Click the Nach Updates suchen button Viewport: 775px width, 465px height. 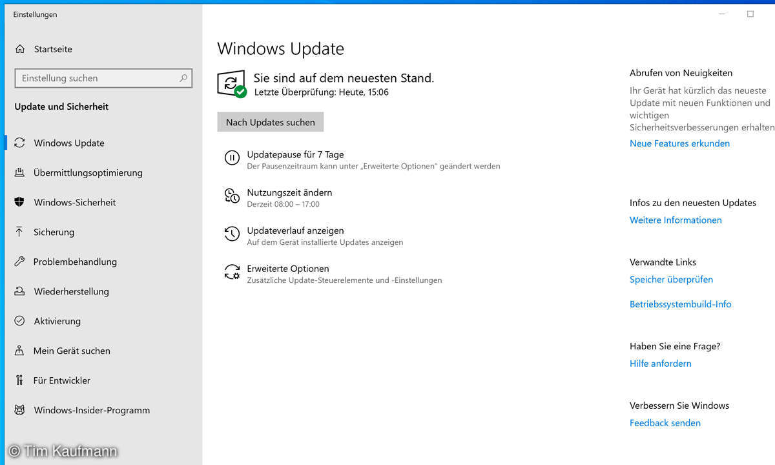[x=270, y=122]
